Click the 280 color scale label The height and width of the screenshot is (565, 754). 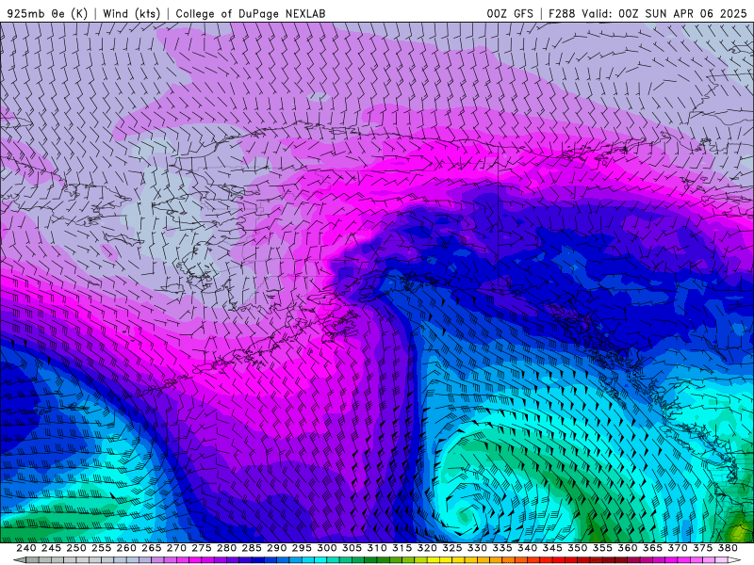[226, 548]
